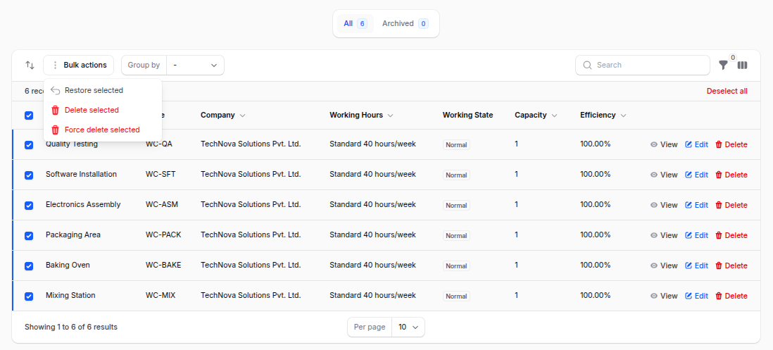
Task: Click the Working State column header
Action: click(x=468, y=115)
